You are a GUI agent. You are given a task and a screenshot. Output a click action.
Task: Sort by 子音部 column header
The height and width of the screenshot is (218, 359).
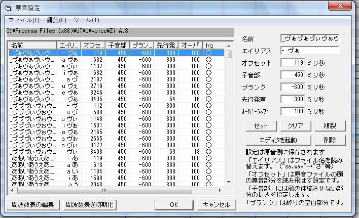tap(118, 45)
